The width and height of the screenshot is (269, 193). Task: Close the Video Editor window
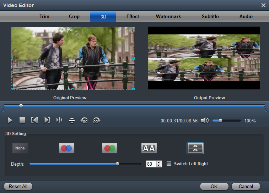pyautogui.click(x=263, y=5)
